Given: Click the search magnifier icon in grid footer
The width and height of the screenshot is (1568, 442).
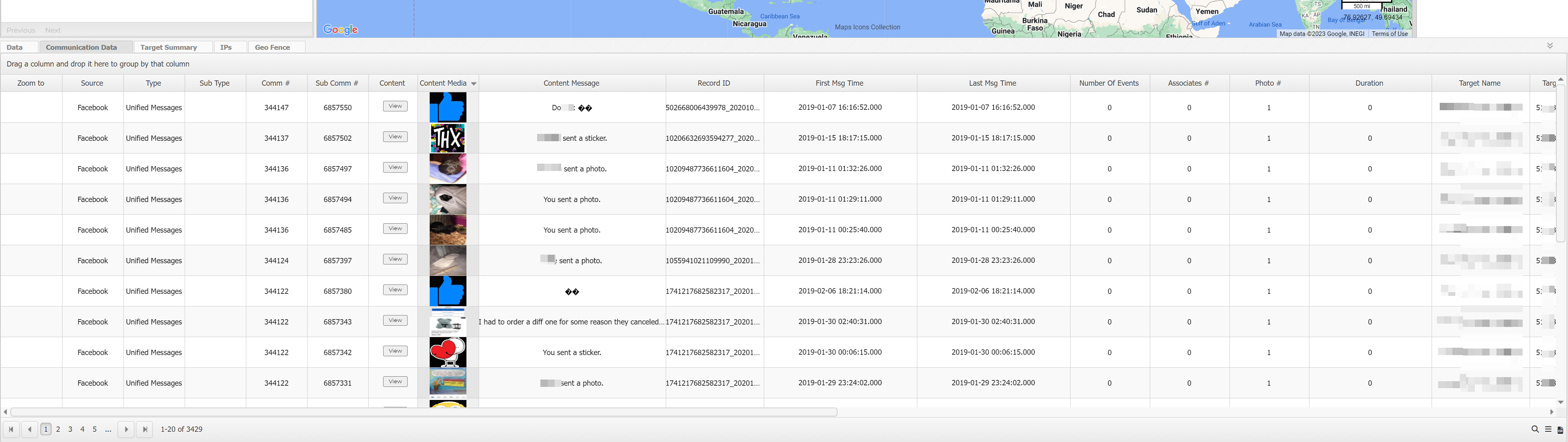Looking at the screenshot, I should tap(1535, 429).
